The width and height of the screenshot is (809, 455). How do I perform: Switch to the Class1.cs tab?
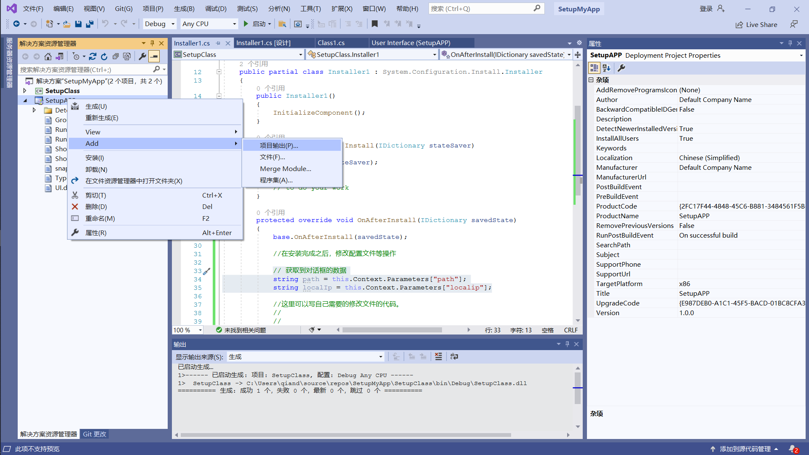pos(331,43)
